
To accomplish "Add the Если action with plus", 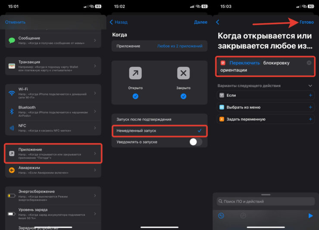I will tap(310, 95).
